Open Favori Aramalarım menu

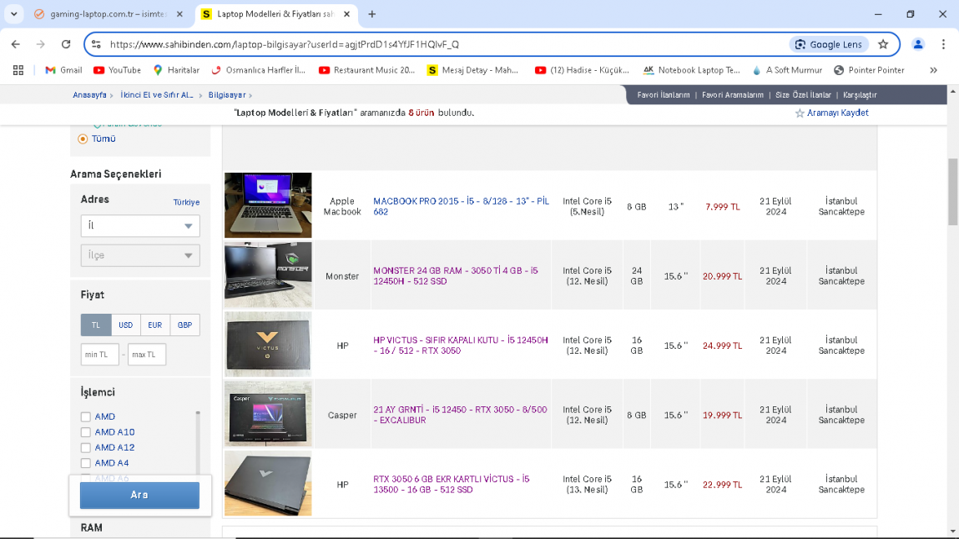(x=732, y=95)
